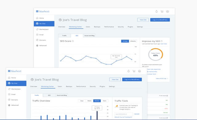Click View Site in the back window
Screen dimensions: 197x120
(143, 20)
